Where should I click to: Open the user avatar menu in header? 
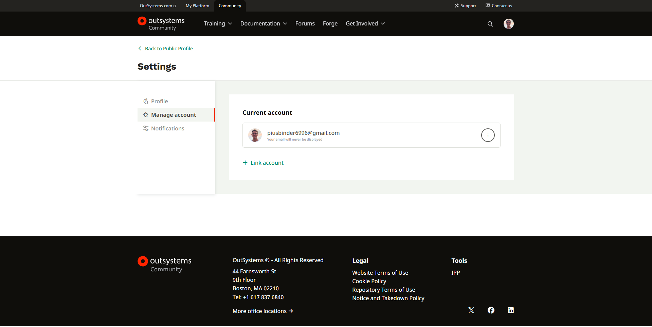point(508,24)
